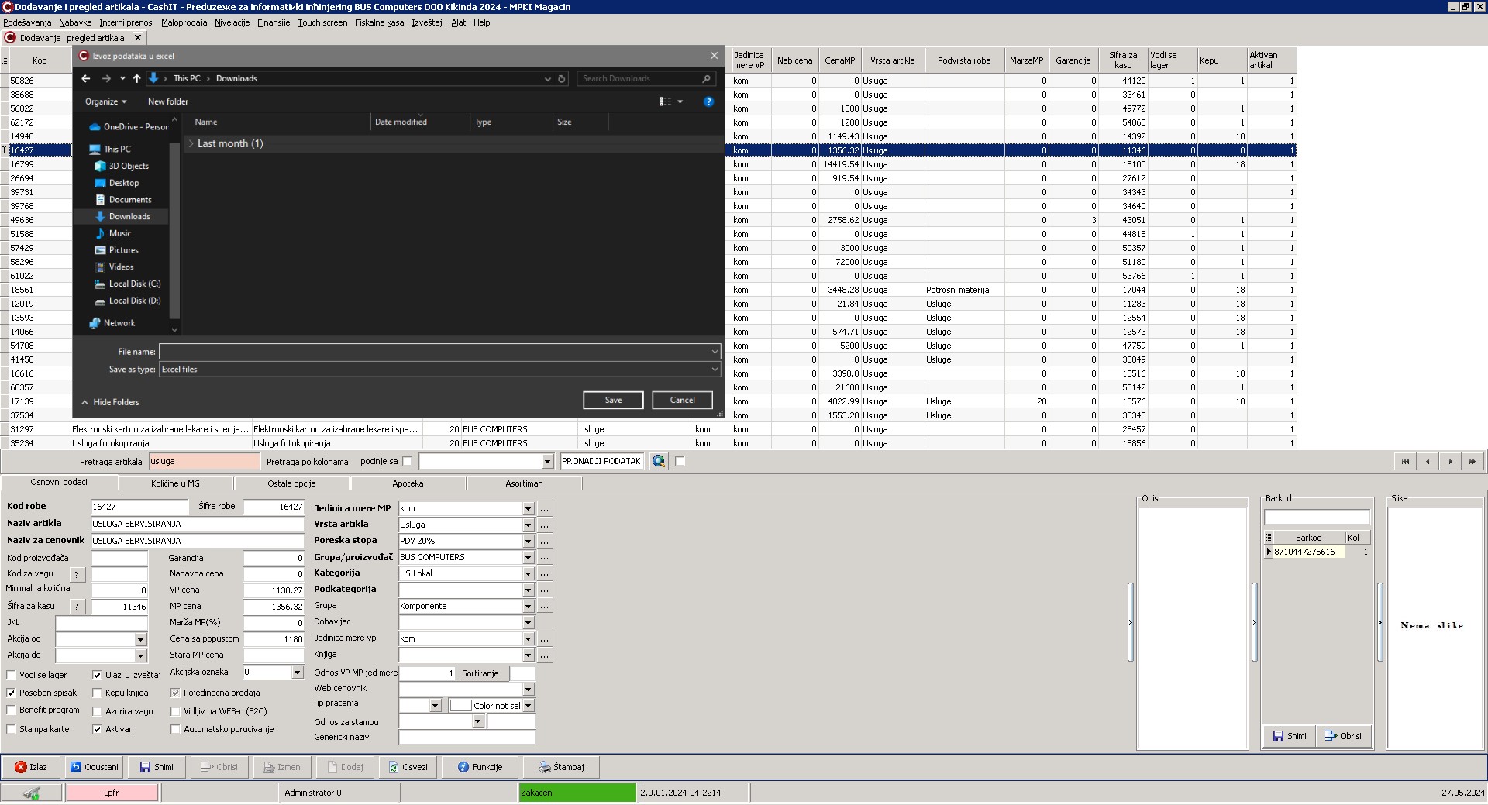Click the Color not sel color swatch
This screenshot has width=1488, height=805.
pyautogui.click(x=461, y=706)
